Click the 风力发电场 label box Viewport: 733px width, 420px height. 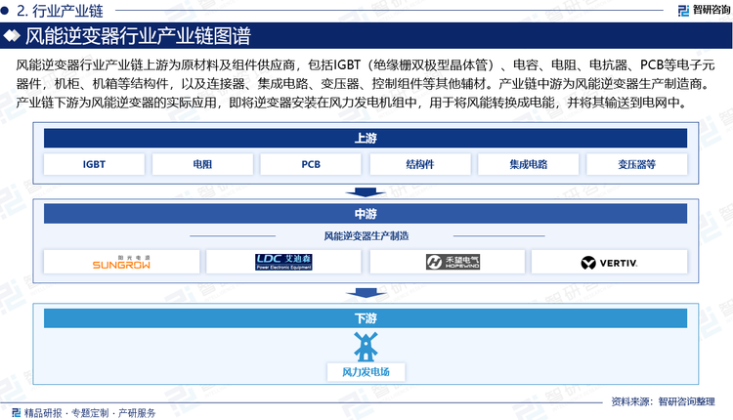click(x=366, y=372)
